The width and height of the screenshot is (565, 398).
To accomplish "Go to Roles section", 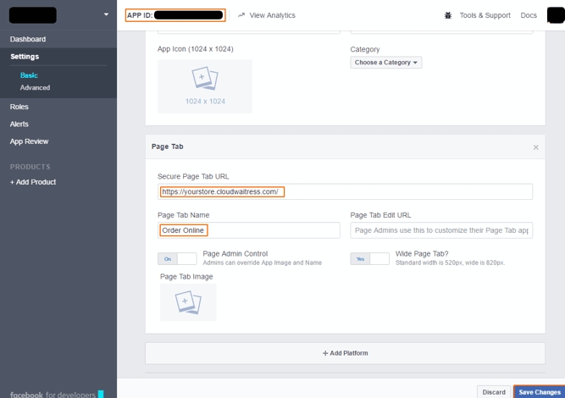I will [x=19, y=107].
